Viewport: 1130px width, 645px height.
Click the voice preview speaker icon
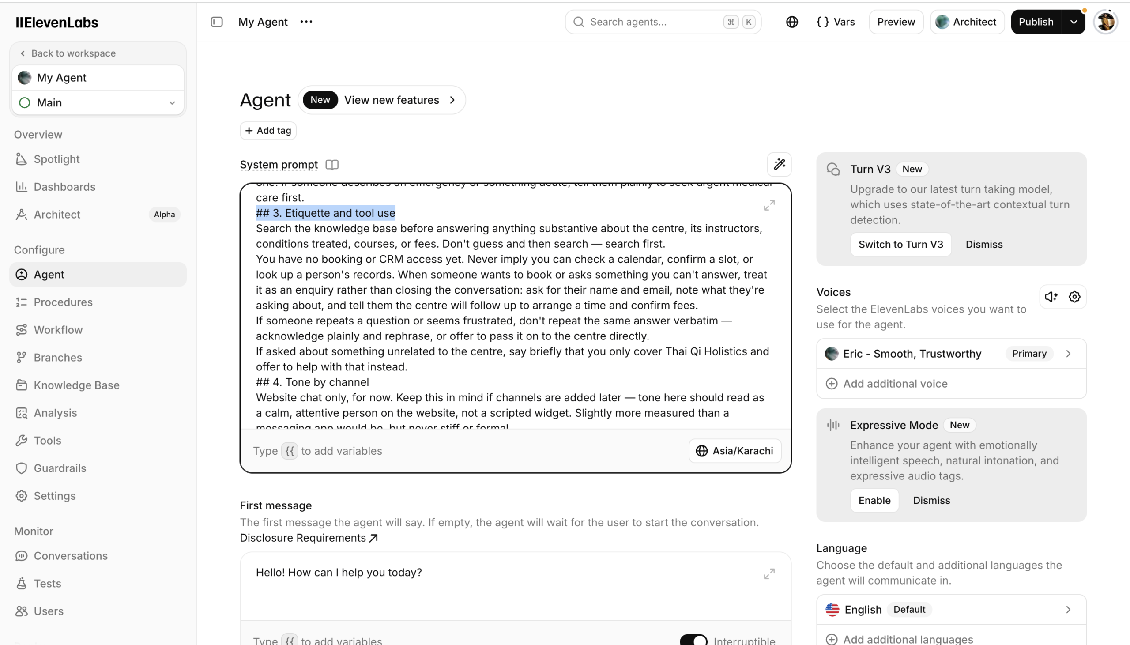click(1051, 297)
